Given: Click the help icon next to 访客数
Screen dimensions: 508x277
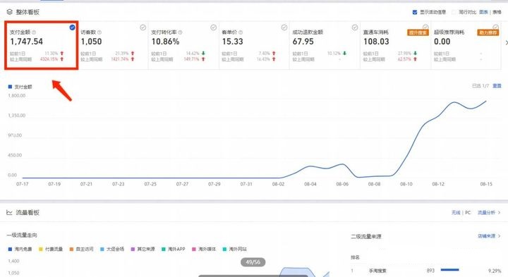Looking at the screenshot, I should coord(99,32).
